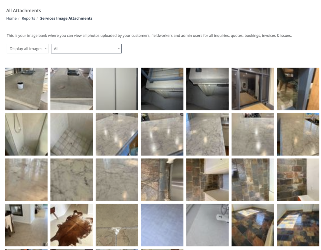Go to Home breadcrumb link

pyautogui.click(x=11, y=19)
